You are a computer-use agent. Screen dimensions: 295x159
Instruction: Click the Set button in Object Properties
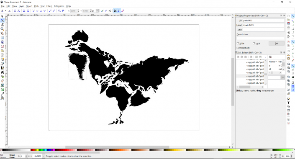click(x=276, y=43)
